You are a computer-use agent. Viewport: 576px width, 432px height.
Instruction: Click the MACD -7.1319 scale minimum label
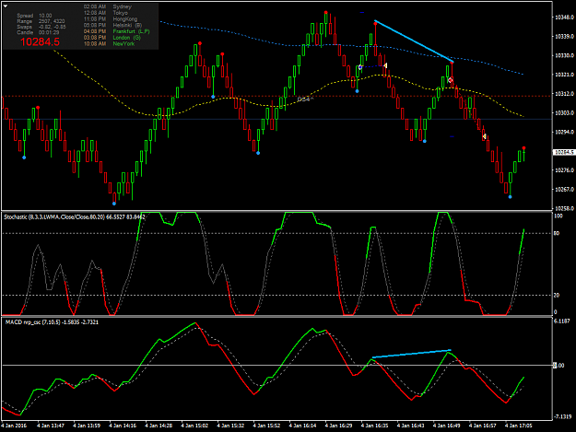[x=563, y=416]
